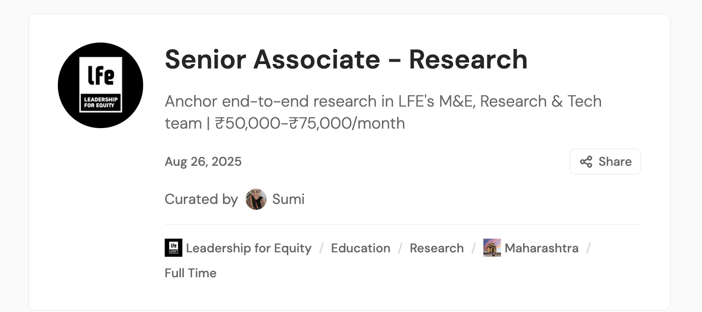Viewport: 702px width, 312px height.
Task: Click the slash separator after Maharashtra
Action: coord(588,248)
